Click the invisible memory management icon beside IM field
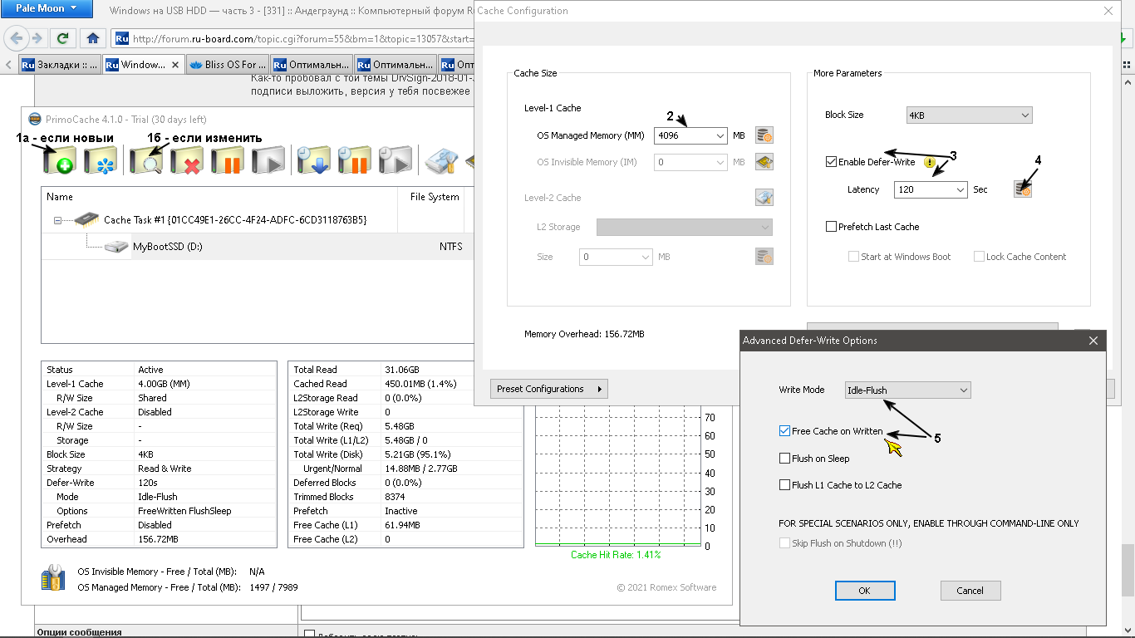The height and width of the screenshot is (638, 1135). [764, 162]
